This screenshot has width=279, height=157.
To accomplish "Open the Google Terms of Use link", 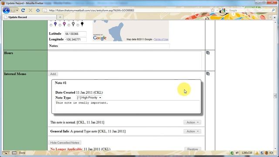I will (161, 39).
